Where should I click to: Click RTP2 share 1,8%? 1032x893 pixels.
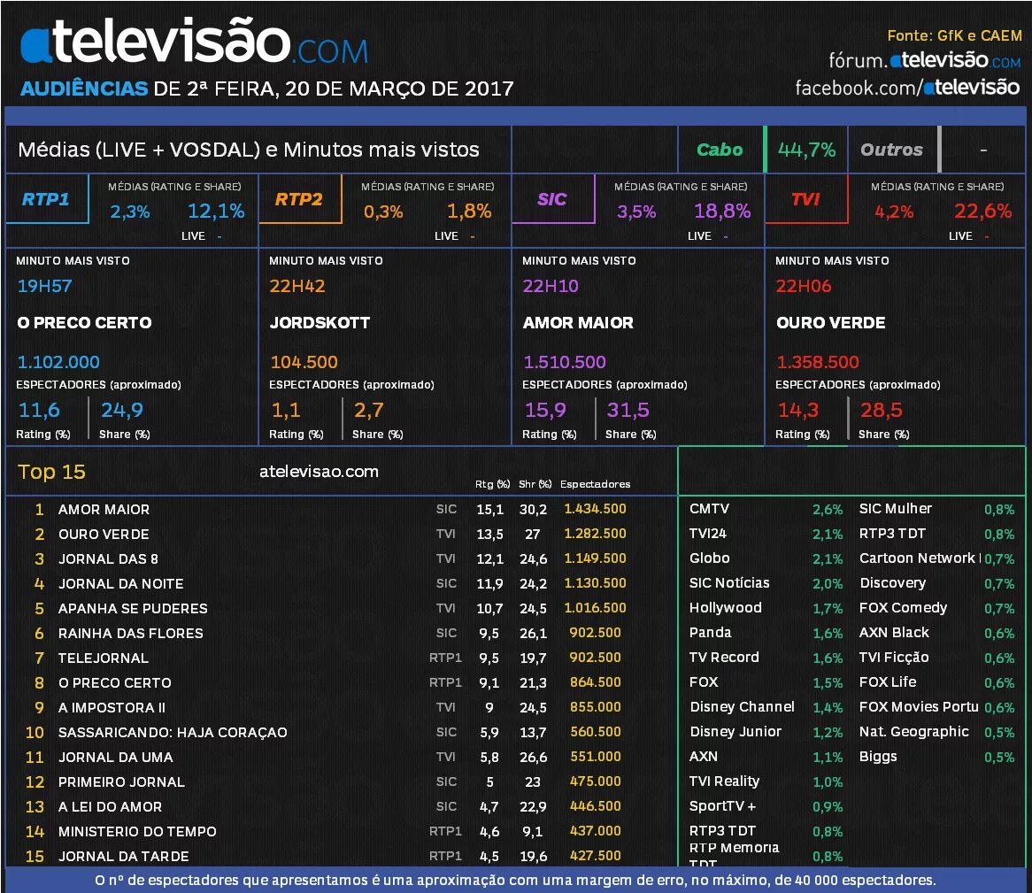(x=468, y=212)
